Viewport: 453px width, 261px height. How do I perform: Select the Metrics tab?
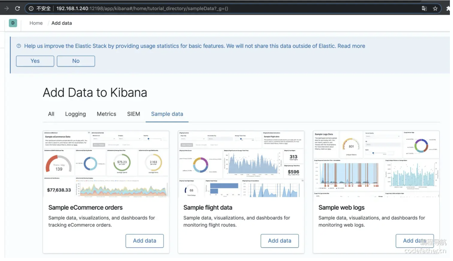pyautogui.click(x=106, y=114)
